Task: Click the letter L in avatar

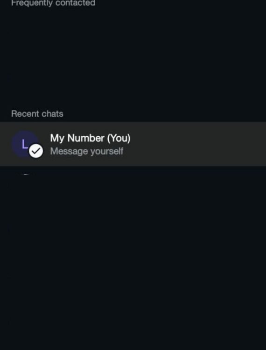Action: pyautogui.click(x=25, y=144)
